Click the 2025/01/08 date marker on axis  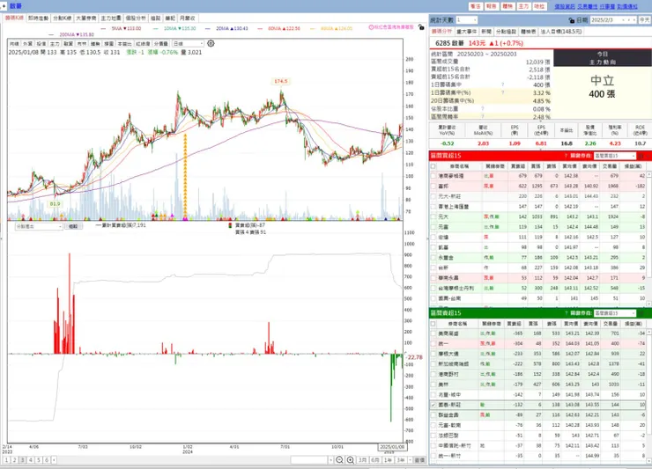[x=392, y=447]
